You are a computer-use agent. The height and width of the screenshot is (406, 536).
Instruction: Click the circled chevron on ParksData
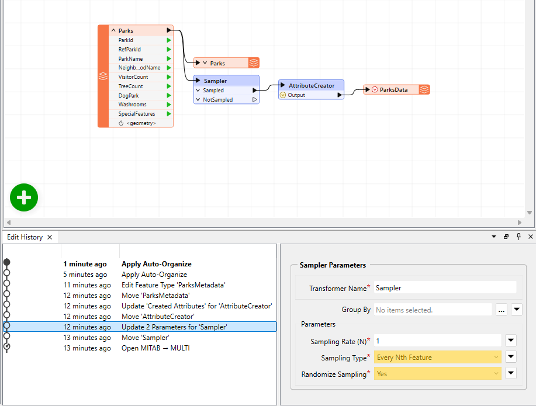click(x=374, y=89)
